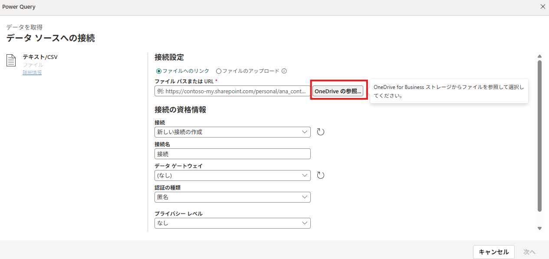Focus the ファイル パスまたは URL field
This screenshot has width=549, height=259.
(232, 91)
